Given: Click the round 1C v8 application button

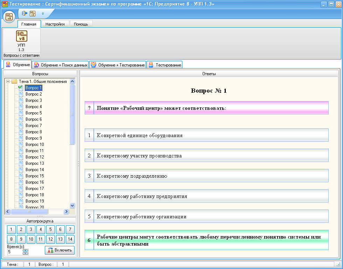Looking at the screenshot, I should 9,17.
